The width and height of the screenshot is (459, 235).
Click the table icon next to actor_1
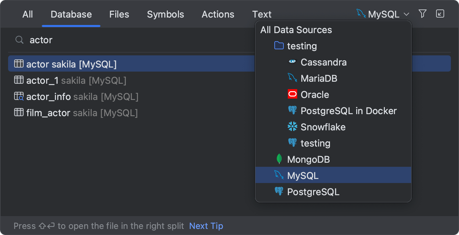tap(19, 80)
